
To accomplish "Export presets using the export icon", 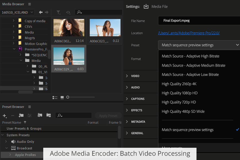I will click(49, 115).
